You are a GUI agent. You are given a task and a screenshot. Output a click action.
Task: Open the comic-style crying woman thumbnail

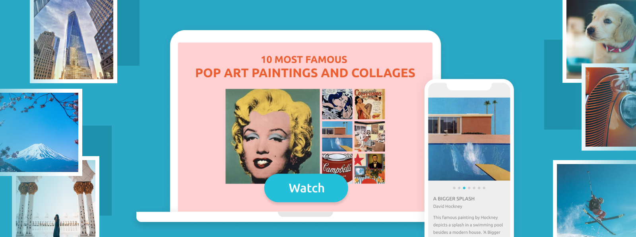click(337, 104)
